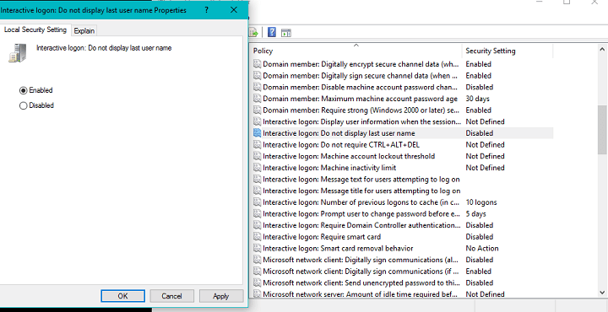Click icon of Number of previous logons policy
Screen dimensions: 608x312
257,202
